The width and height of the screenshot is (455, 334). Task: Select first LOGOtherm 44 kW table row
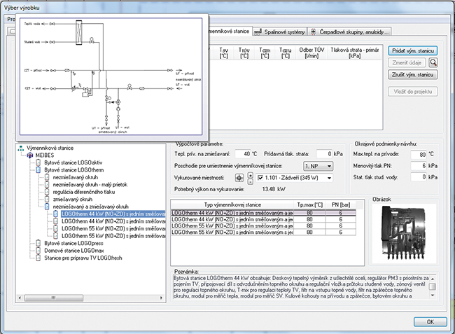263,213
